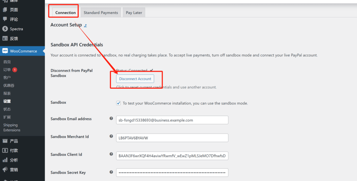
Task: Open the Connection tab
Action: (x=66, y=13)
